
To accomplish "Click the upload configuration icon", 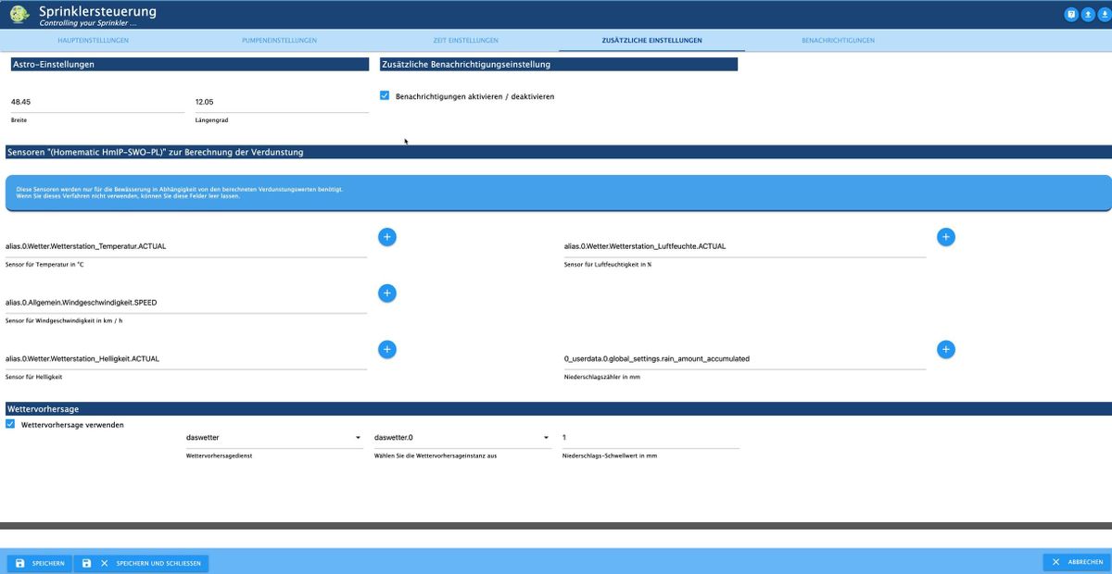I will click(x=1088, y=14).
